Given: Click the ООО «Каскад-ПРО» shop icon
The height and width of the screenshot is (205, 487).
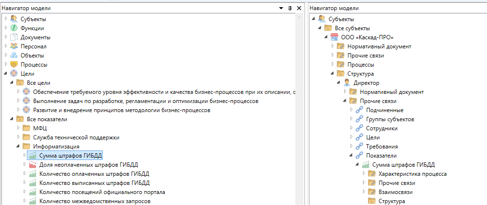Looking at the screenshot, I should click(334, 37).
